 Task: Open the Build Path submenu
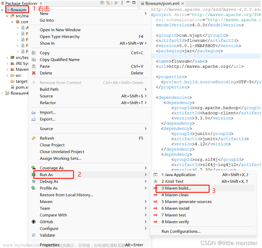(90, 89)
